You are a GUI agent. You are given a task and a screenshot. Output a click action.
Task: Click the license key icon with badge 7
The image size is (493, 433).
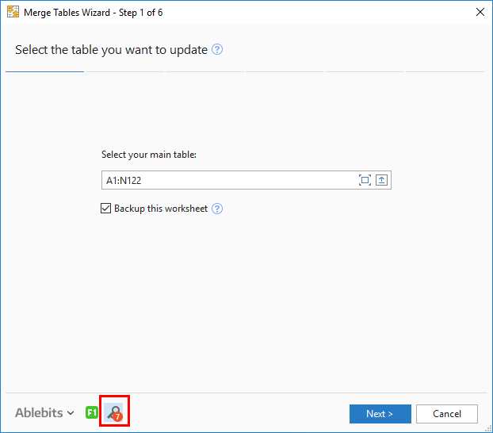click(114, 412)
